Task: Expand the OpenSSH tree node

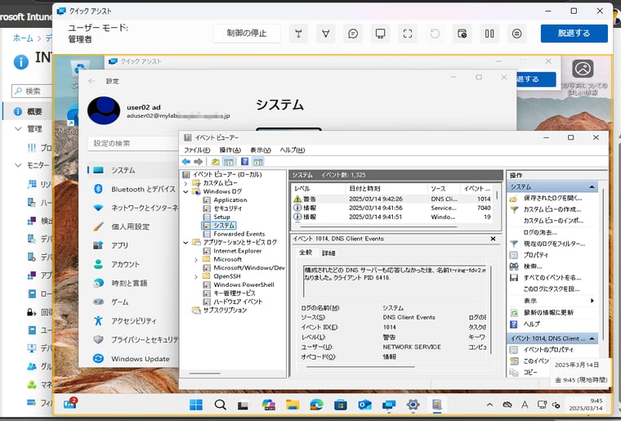Action: [x=196, y=277]
